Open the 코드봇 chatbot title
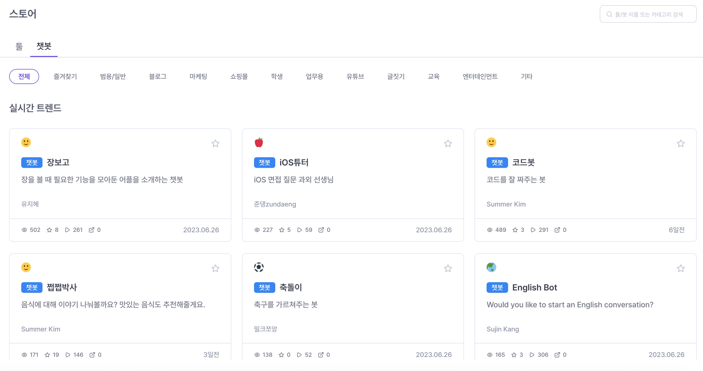 (523, 162)
